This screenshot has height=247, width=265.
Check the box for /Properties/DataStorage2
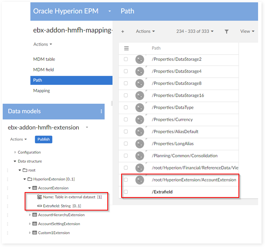[126, 59]
